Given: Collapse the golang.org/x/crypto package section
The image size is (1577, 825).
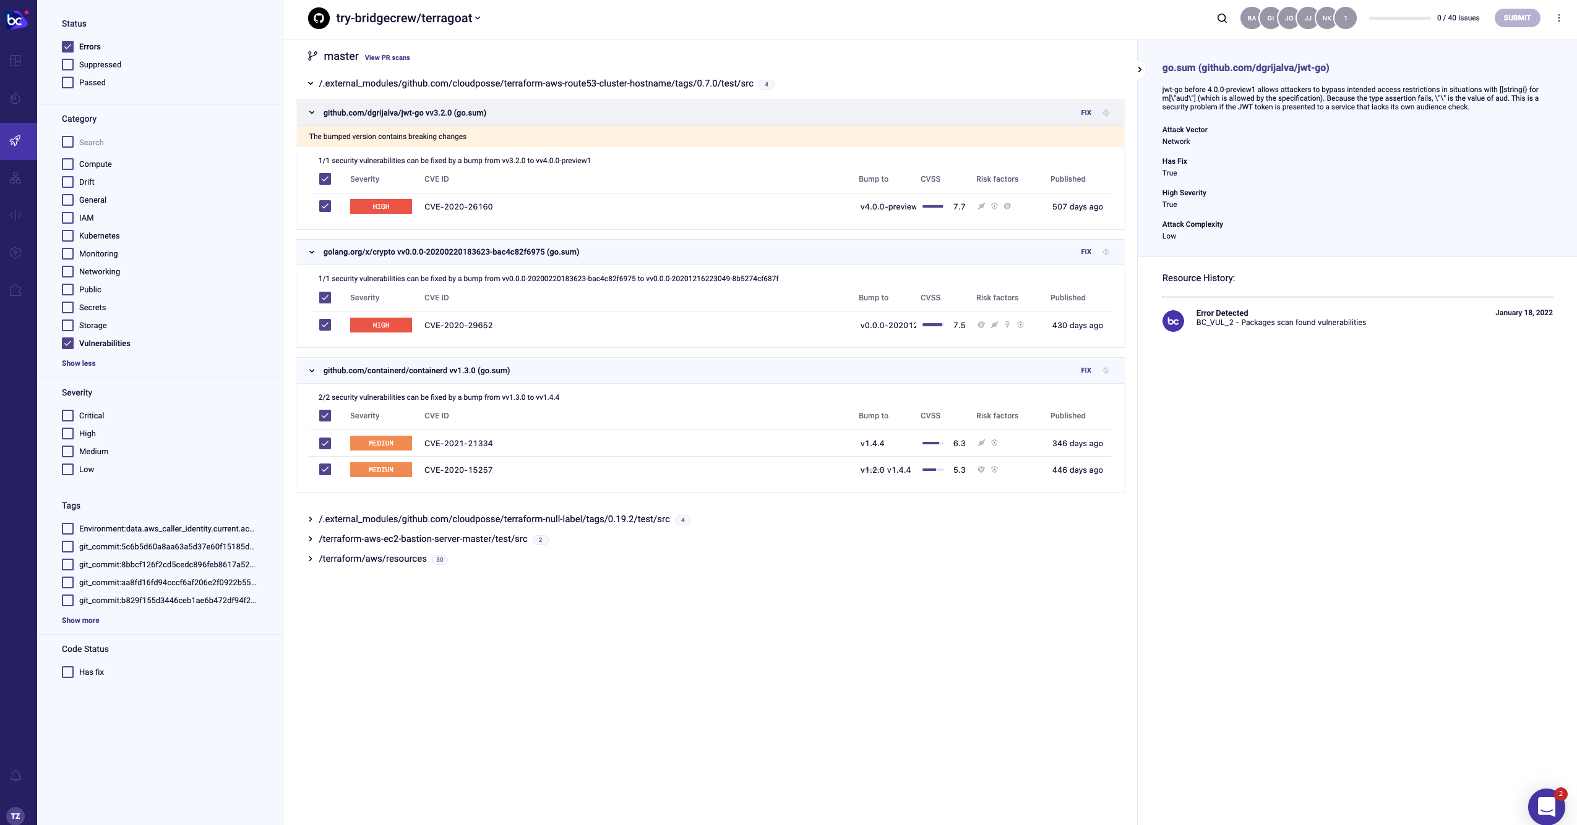Looking at the screenshot, I should click(x=312, y=252).
